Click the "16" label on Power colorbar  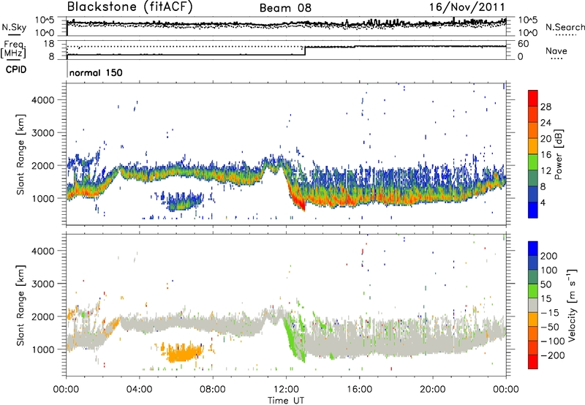tap(546, 155)
